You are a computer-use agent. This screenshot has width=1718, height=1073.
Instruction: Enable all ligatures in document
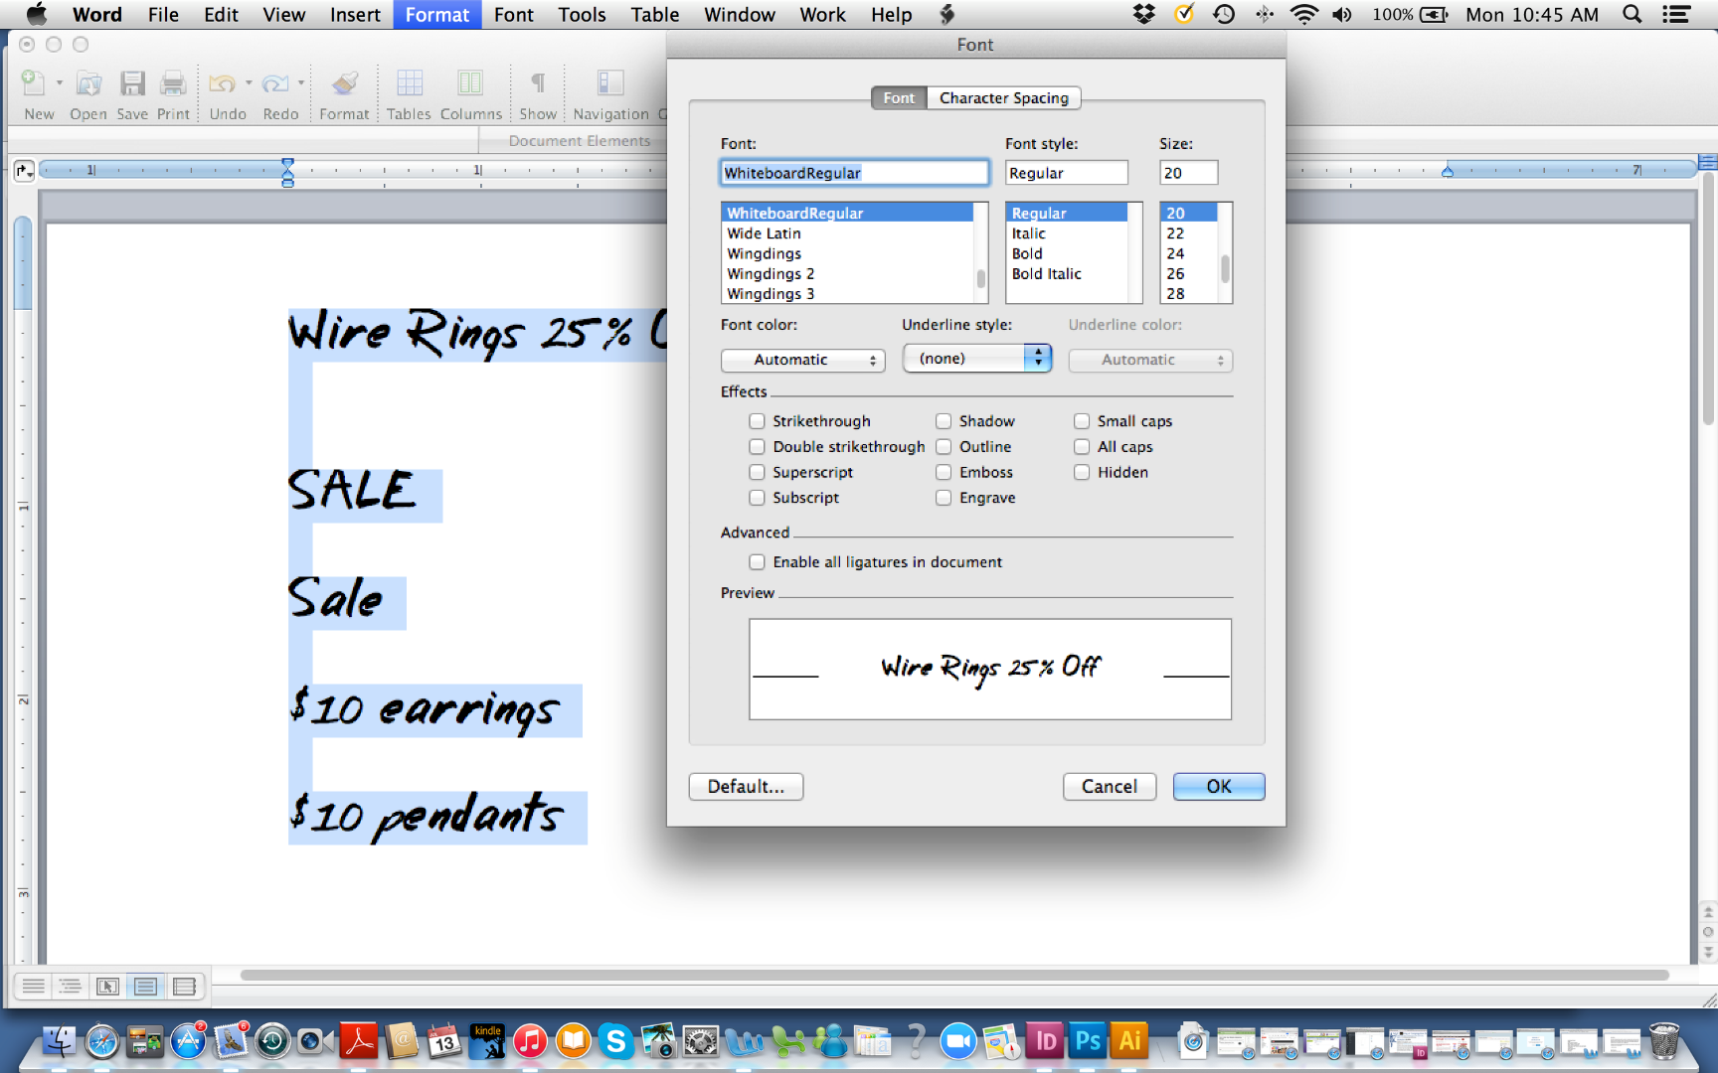[757, 561]
